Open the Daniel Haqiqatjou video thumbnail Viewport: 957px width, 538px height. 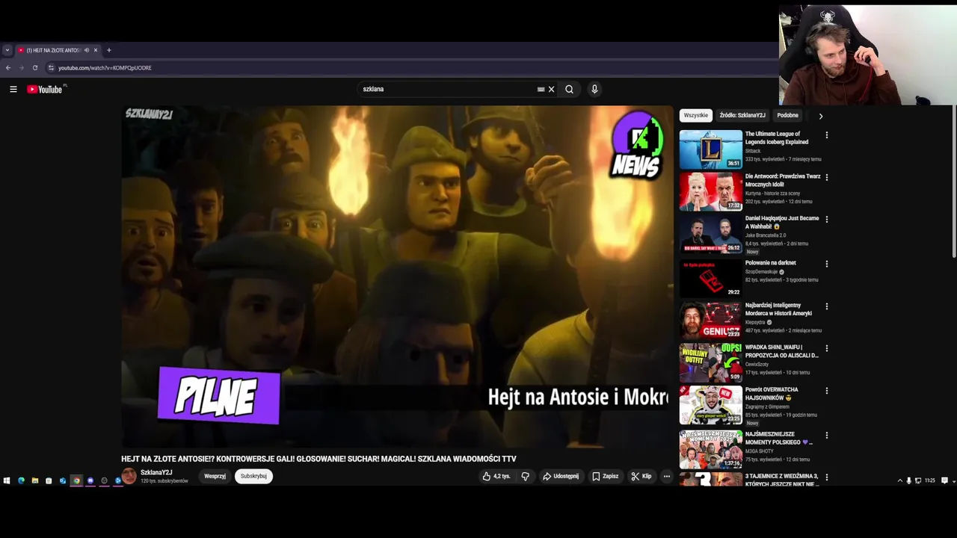coord(710,234)
